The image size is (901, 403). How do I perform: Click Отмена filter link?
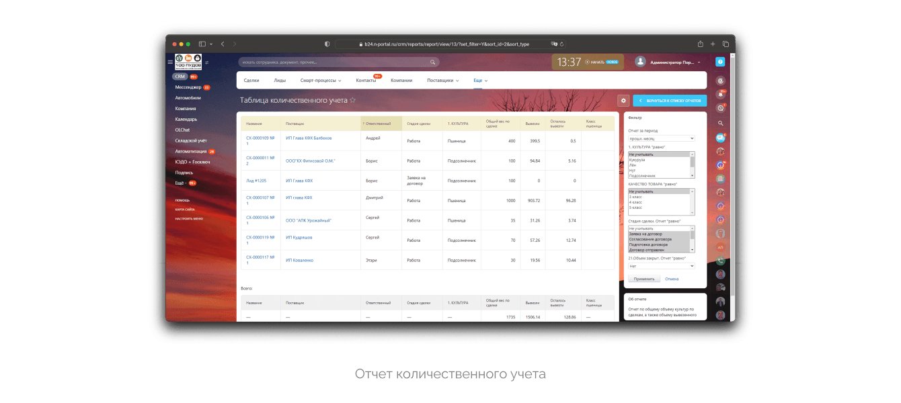coord(672,279)
